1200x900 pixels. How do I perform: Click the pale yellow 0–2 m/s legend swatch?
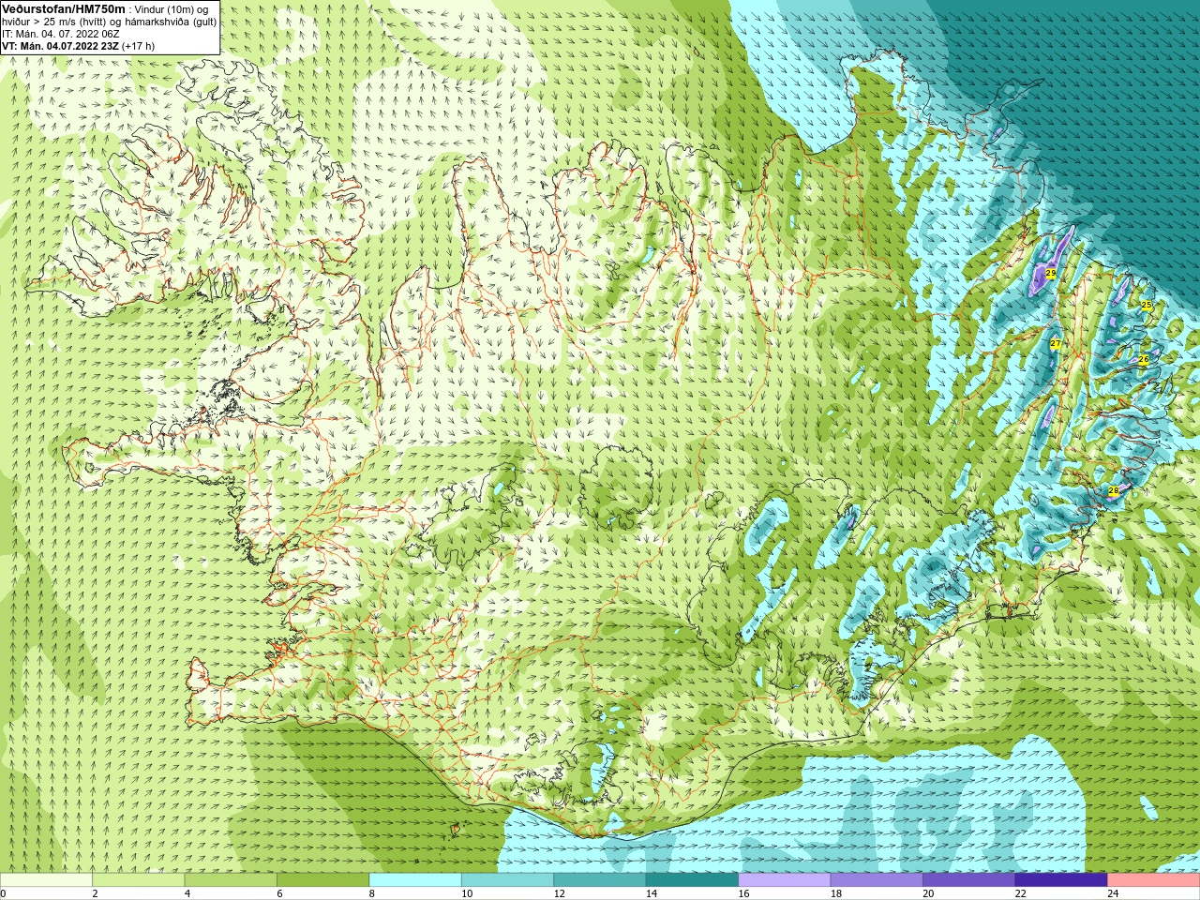coord(46,880)
